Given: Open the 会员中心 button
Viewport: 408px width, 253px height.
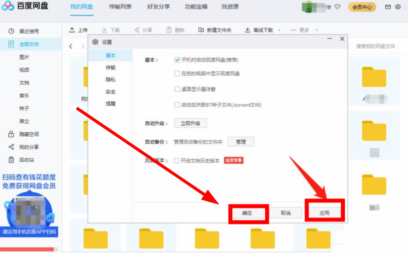Looking at the screenshot, I should tap(362, 7).
